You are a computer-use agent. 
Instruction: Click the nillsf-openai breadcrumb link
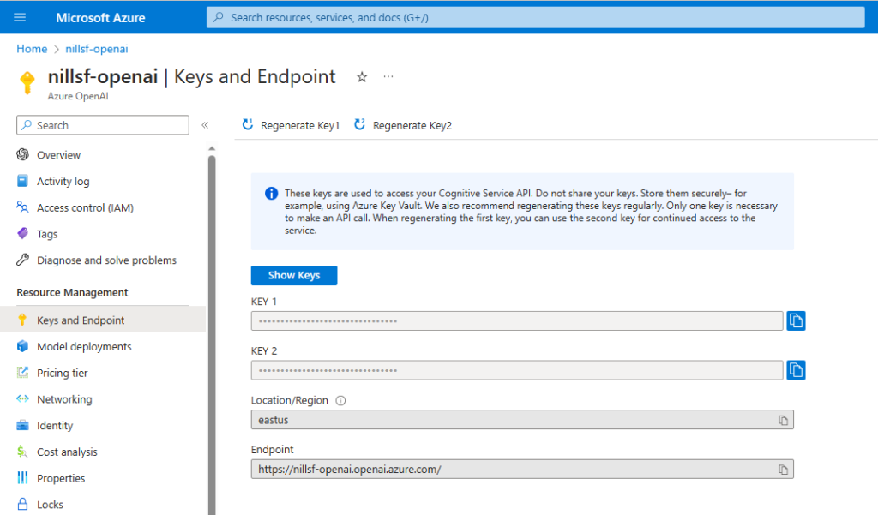click(x=97, y=49)
